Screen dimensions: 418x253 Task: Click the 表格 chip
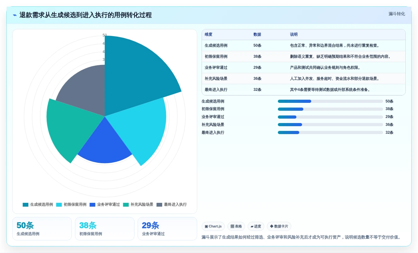pos(236,226)
